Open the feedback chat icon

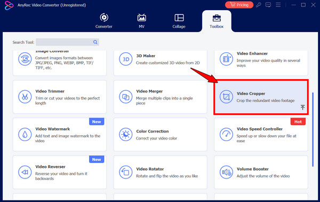(268, 5)
